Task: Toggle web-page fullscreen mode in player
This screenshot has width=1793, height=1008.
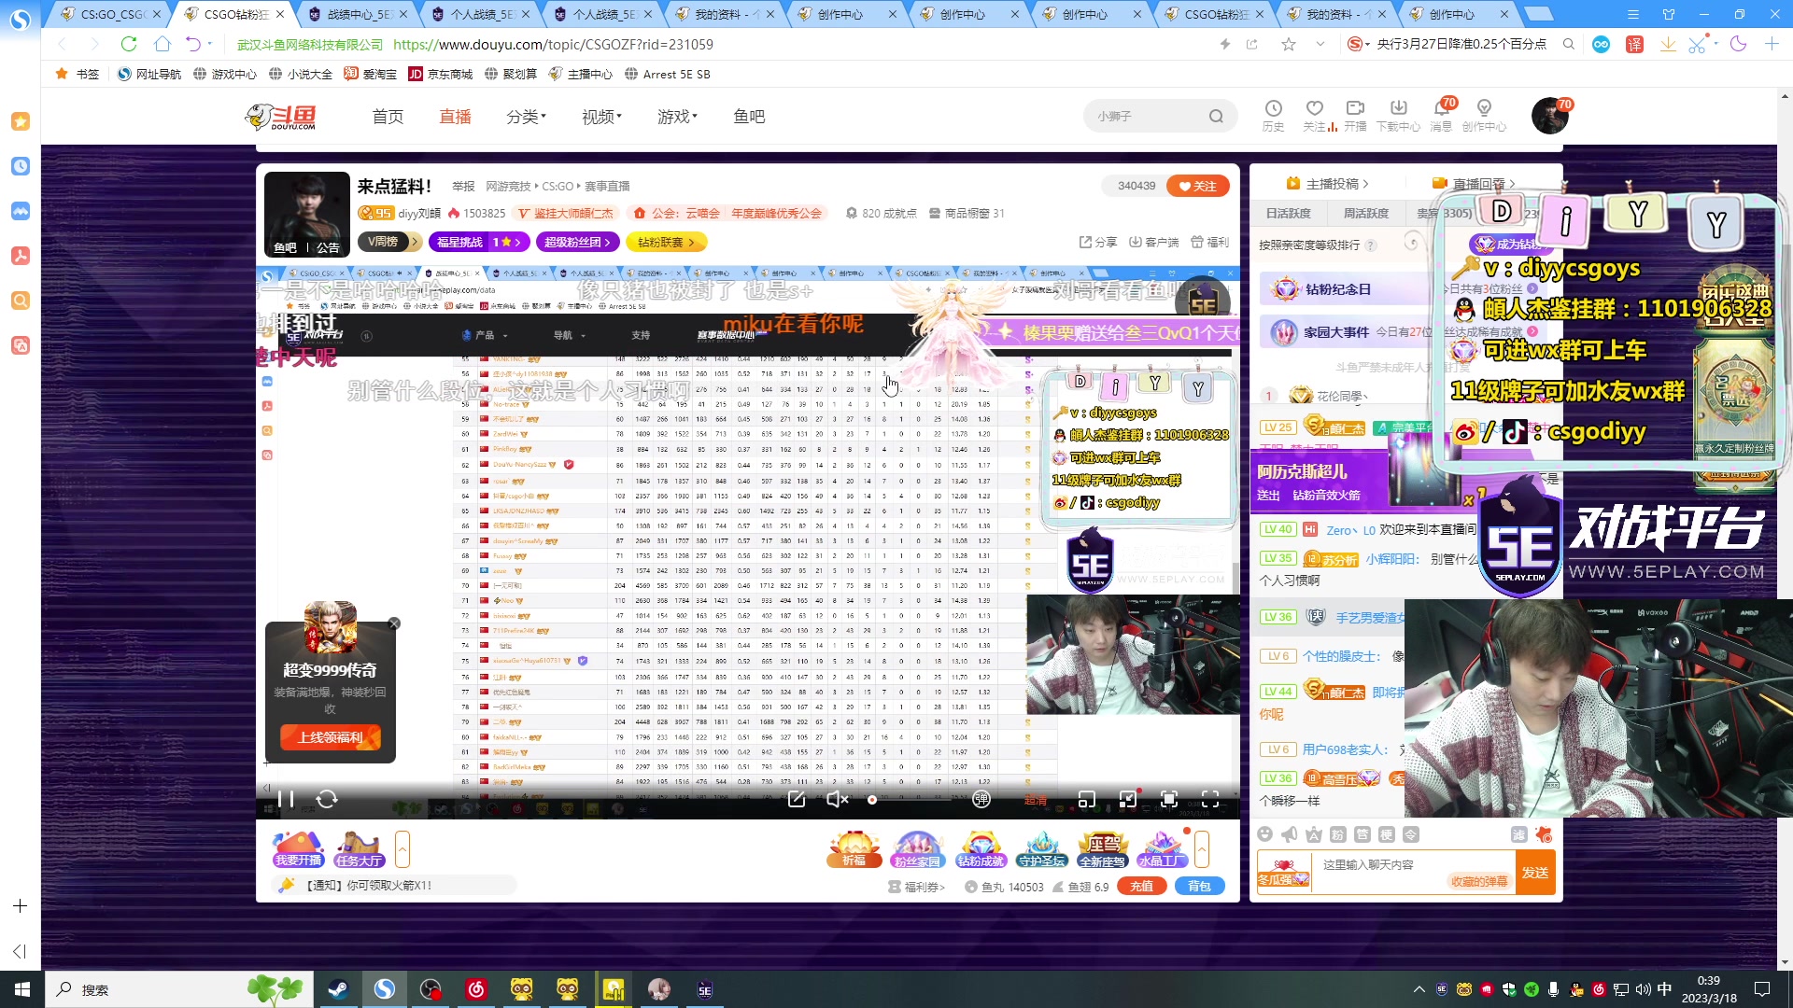Action: pyautogui.click(x=1168, y=800)
